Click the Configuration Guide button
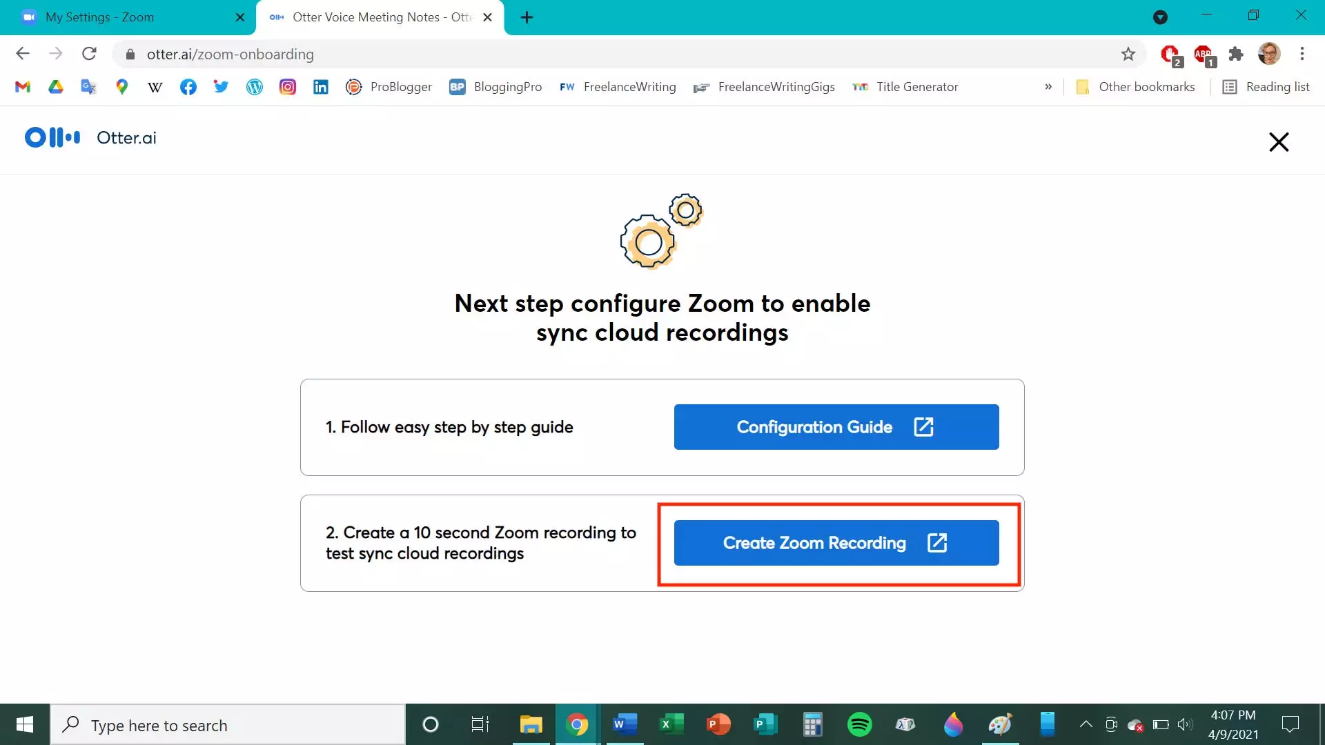The image size is (1325, 745). (836, 427)
